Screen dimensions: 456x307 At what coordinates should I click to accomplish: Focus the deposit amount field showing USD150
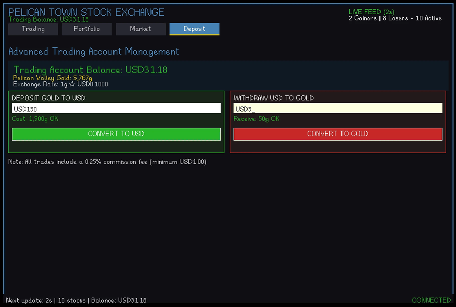116,108
